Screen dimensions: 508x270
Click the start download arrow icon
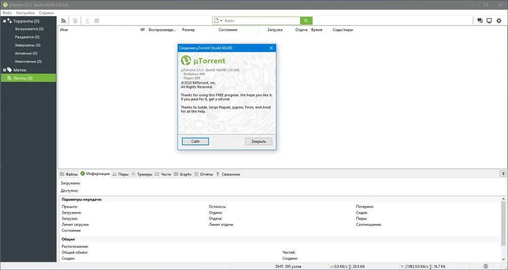point(87,21)
